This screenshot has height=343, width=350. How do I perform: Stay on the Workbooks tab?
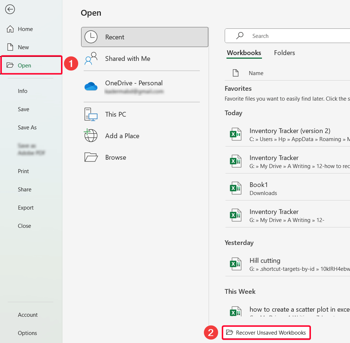coord(244,53)
